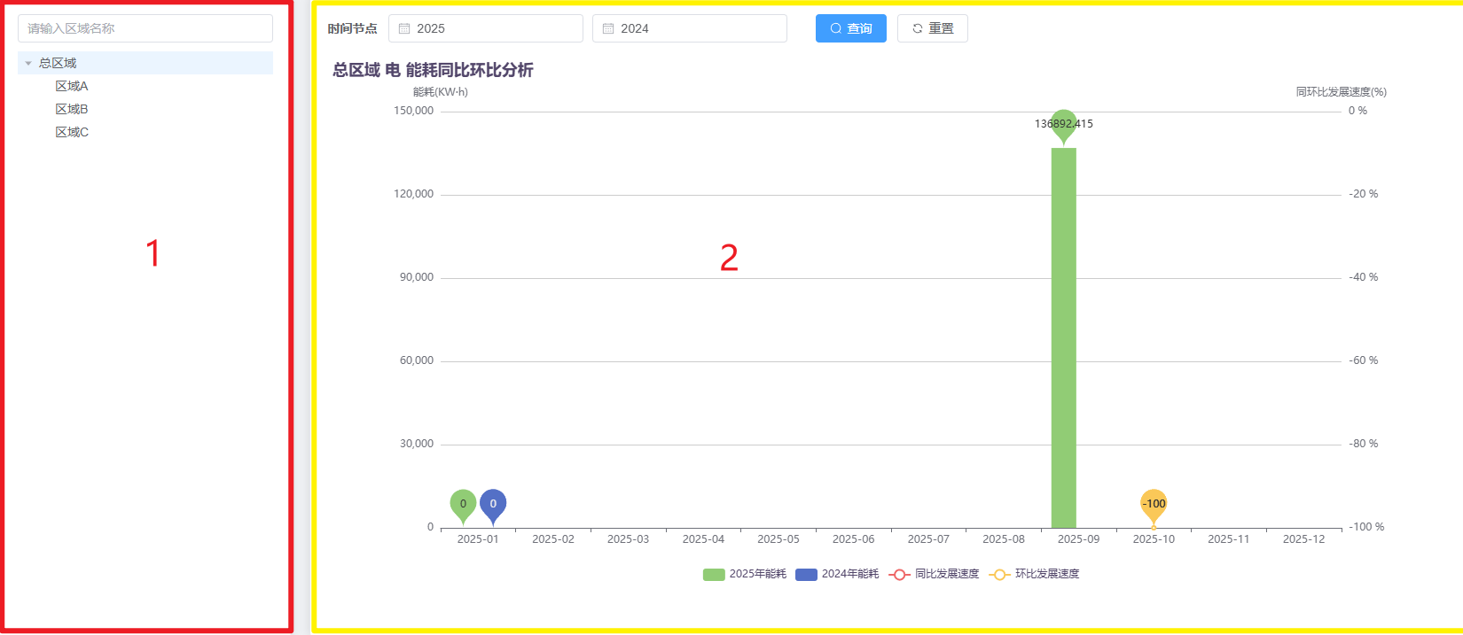Toggle the 同比发展速度 legend series
The image size is (1463, 635).
(934, 574)
